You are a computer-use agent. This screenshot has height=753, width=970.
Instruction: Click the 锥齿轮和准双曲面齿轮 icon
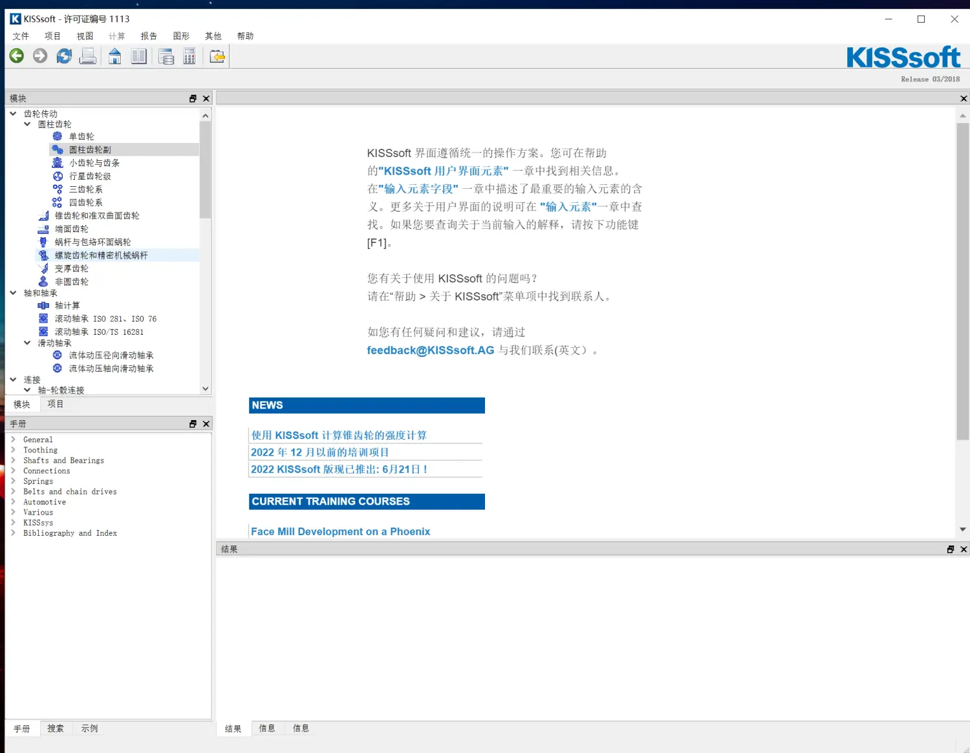click(43, 216)
